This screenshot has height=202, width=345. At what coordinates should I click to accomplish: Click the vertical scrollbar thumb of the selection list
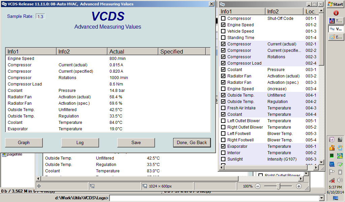[x=321, y=40]
